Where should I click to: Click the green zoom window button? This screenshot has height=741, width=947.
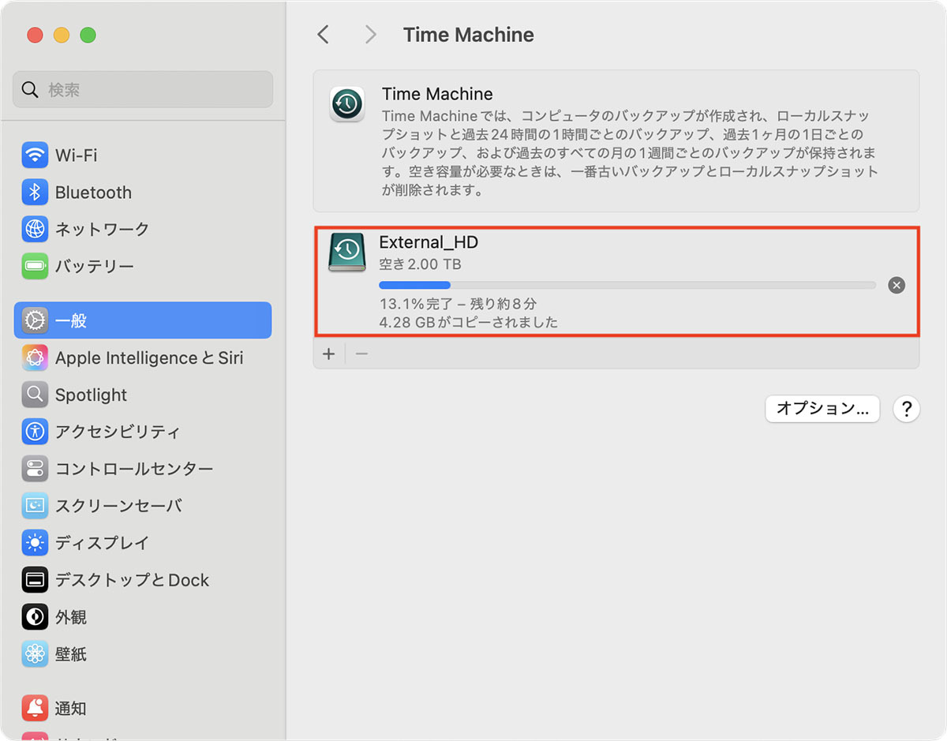tap(88, 36)
